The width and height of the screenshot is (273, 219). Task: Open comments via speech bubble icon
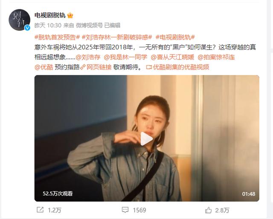[125, 210]
